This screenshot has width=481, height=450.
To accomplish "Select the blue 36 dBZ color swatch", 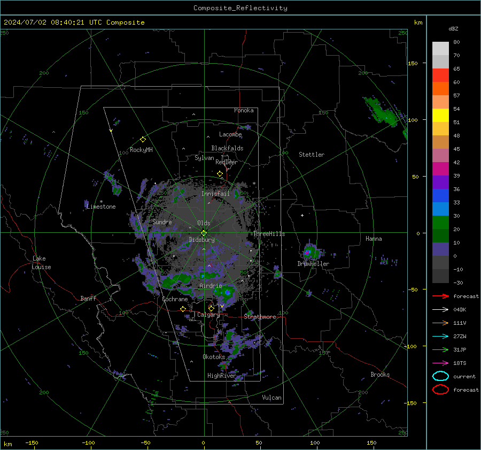I will tap(440, 196).
